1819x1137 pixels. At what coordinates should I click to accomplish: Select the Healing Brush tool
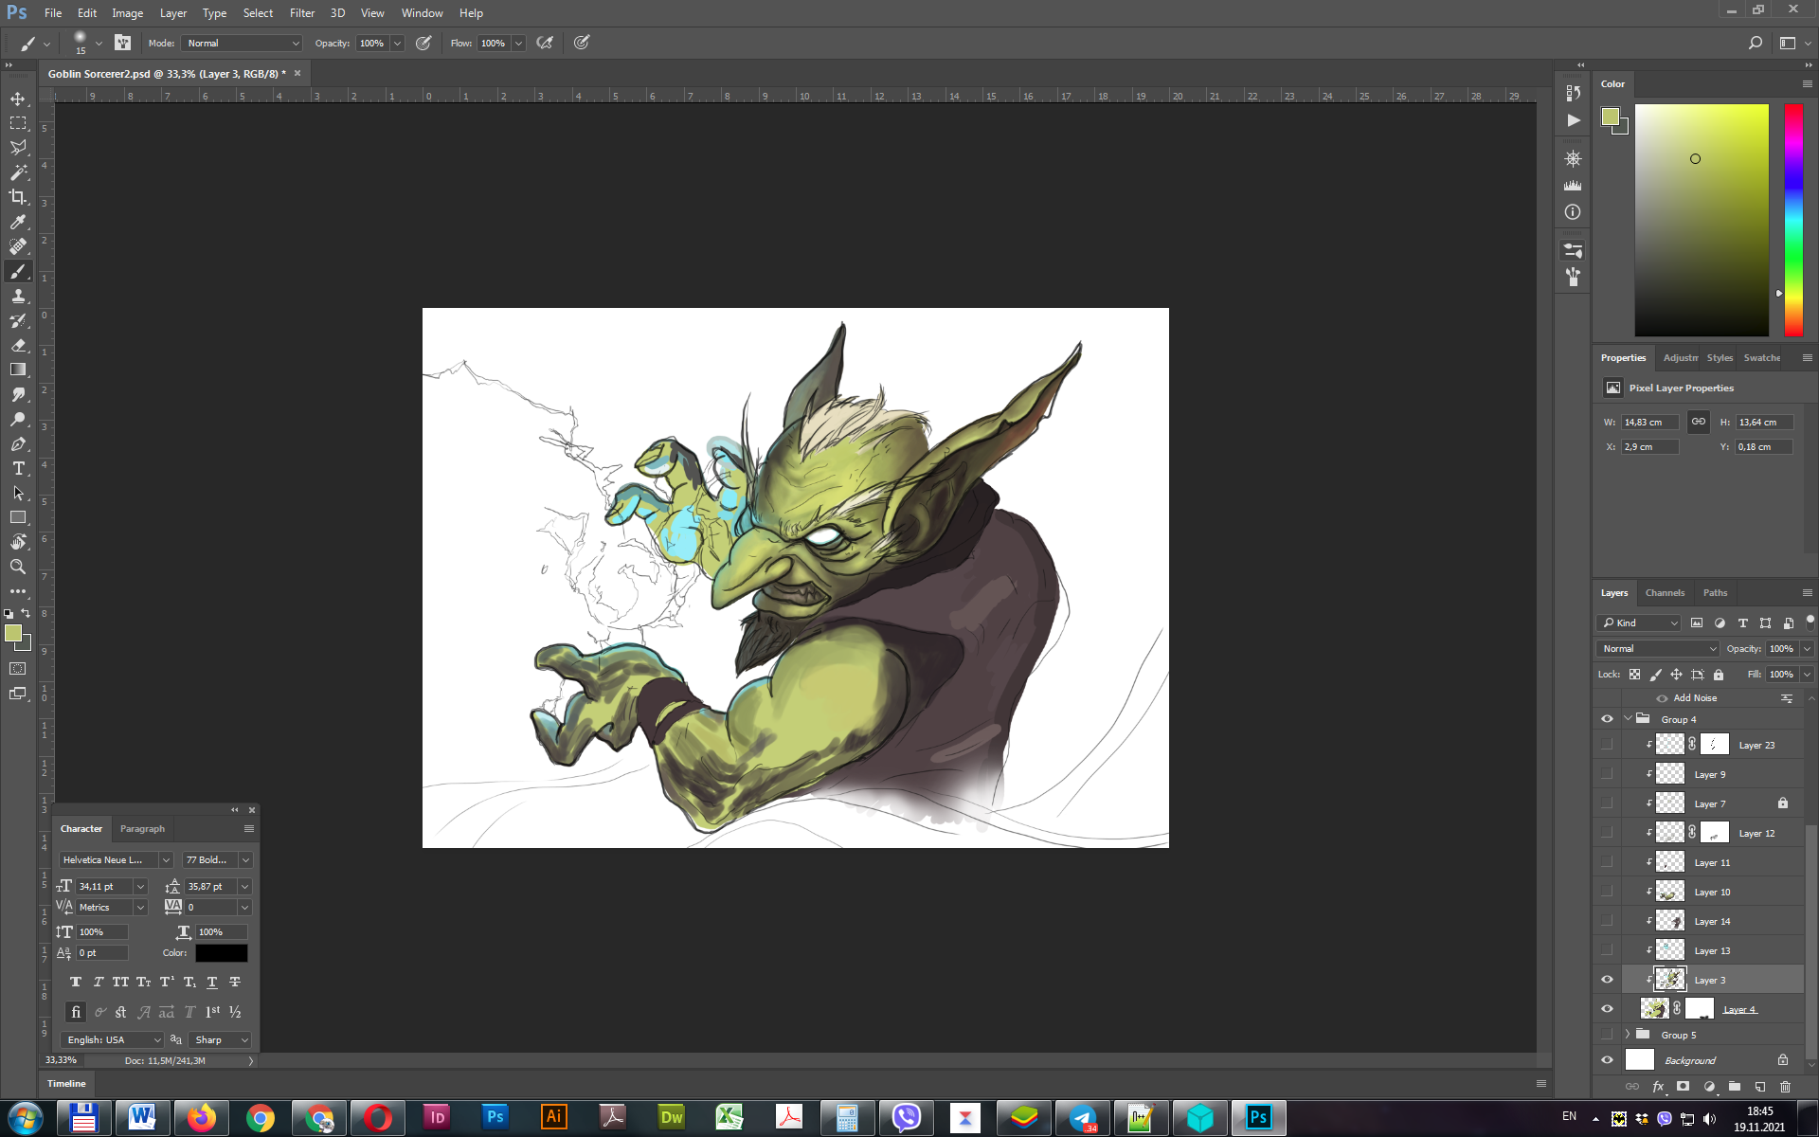coord(18,246)
